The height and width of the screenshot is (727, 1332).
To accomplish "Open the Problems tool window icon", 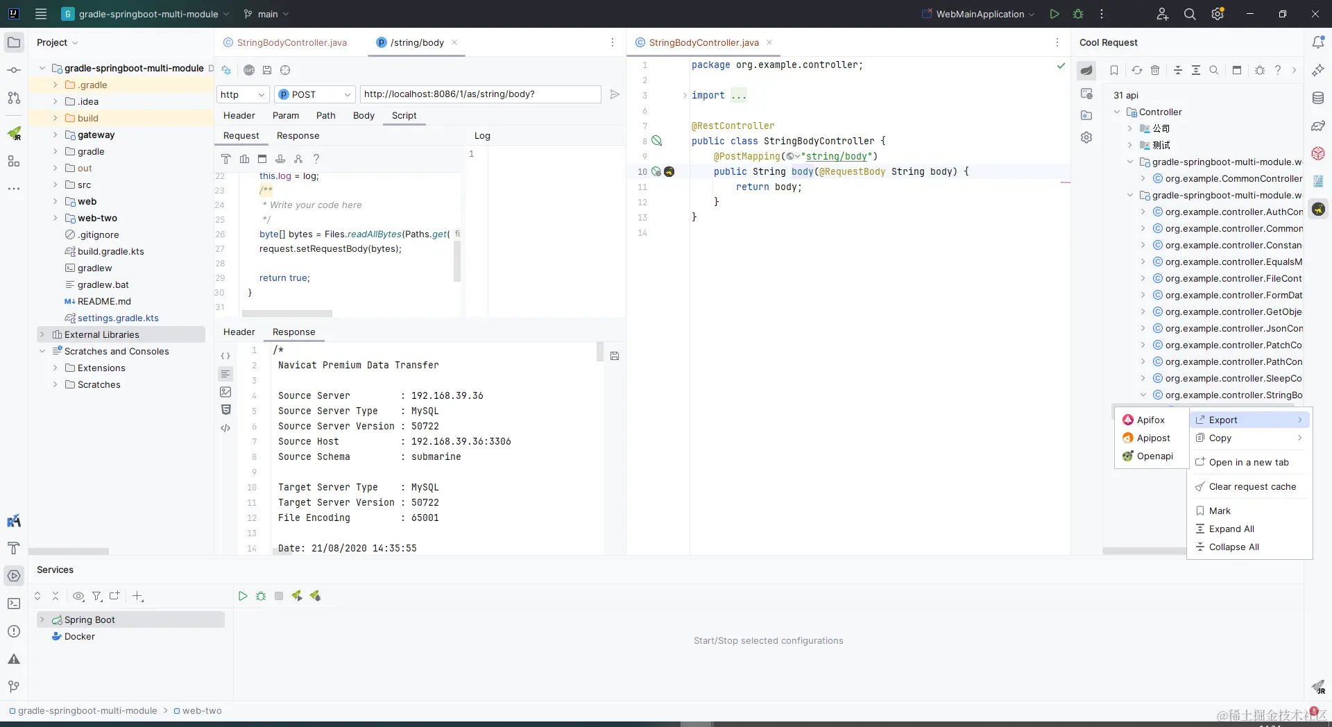I will pyautogui.click(x=14, y=631).
